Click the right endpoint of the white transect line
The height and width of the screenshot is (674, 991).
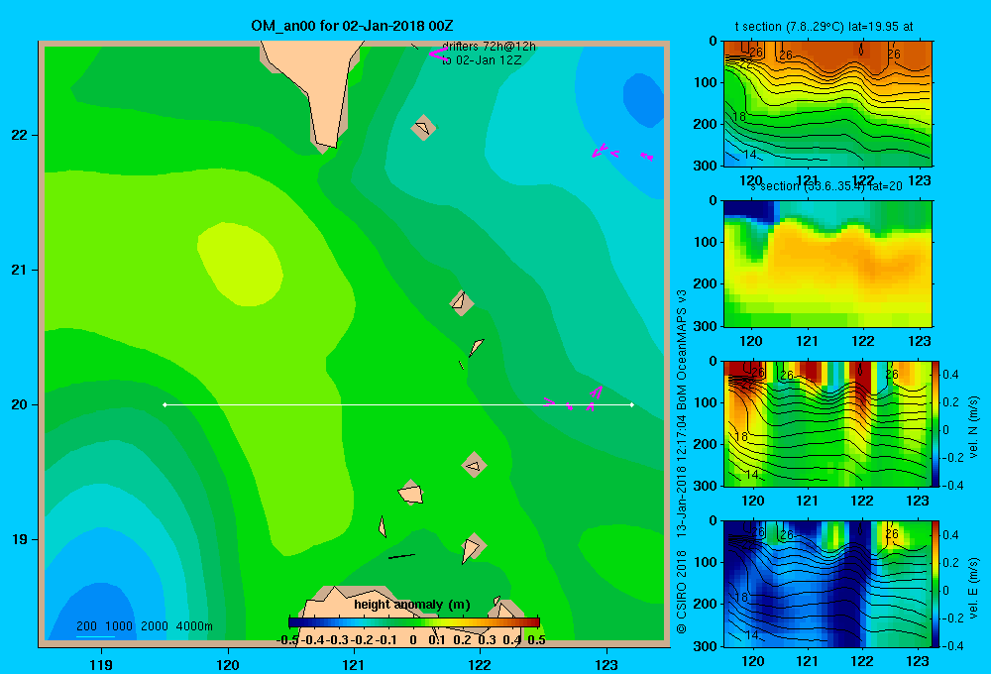tap(632, 404)
